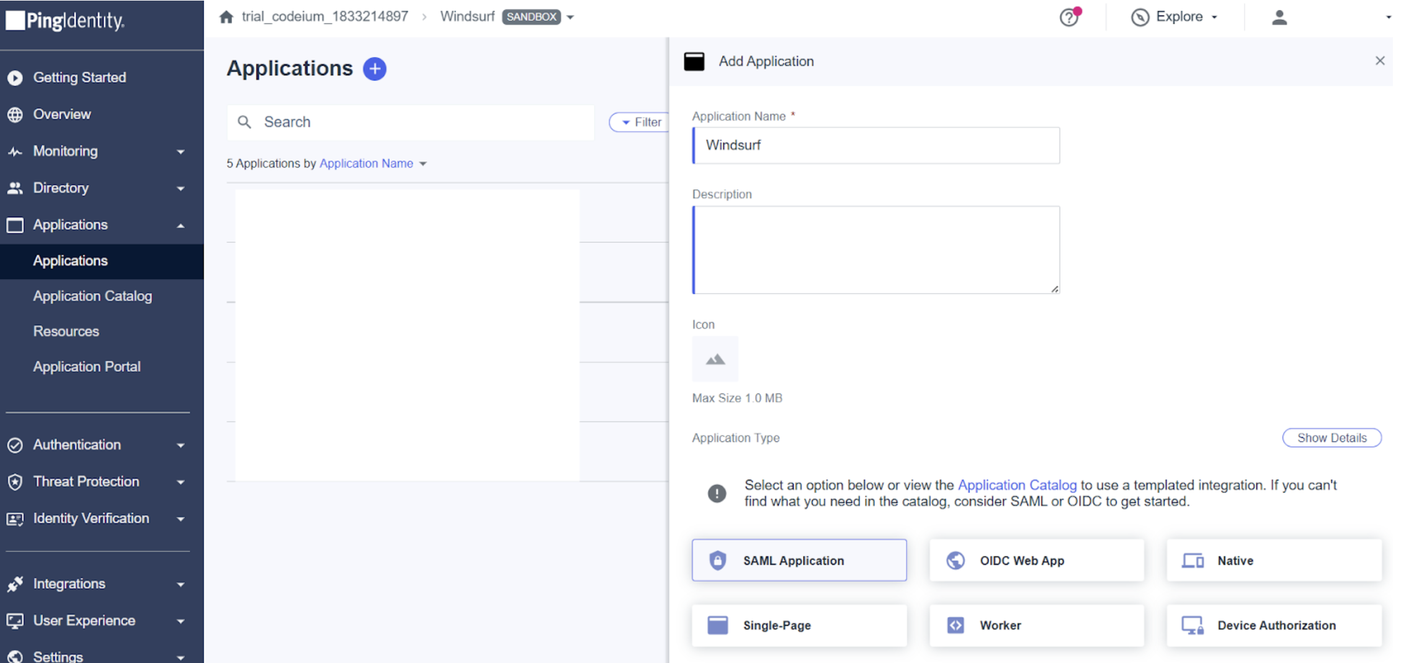This screenshot has width=1401, height=663.
Task: Expand the User Experience menu arrow
Action: [x=181, y=621]
